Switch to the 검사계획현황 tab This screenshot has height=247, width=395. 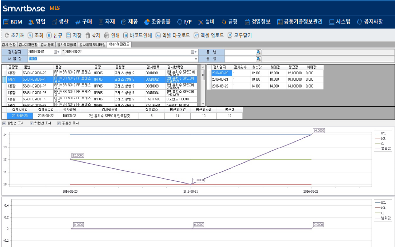click(x=28, y=45)
